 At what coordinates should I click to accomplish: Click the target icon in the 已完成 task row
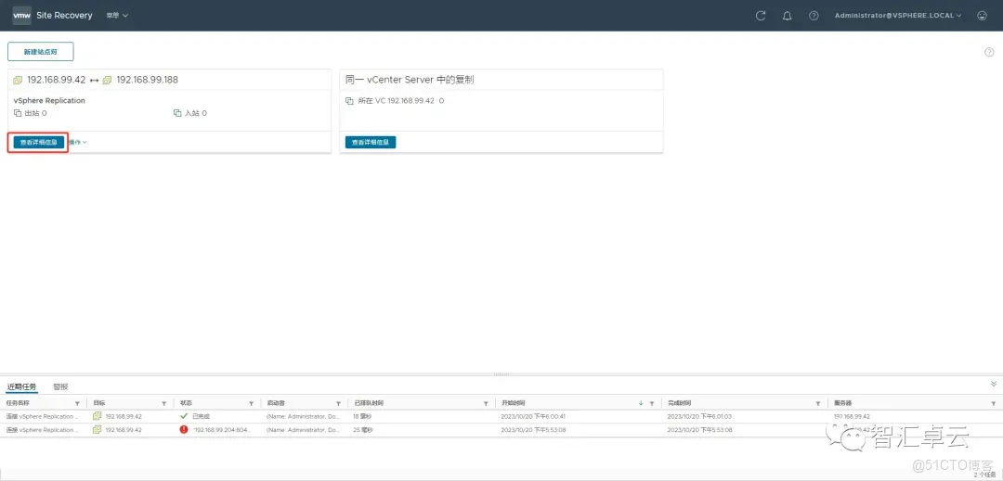pyautogui.click(x=98, y=416)
